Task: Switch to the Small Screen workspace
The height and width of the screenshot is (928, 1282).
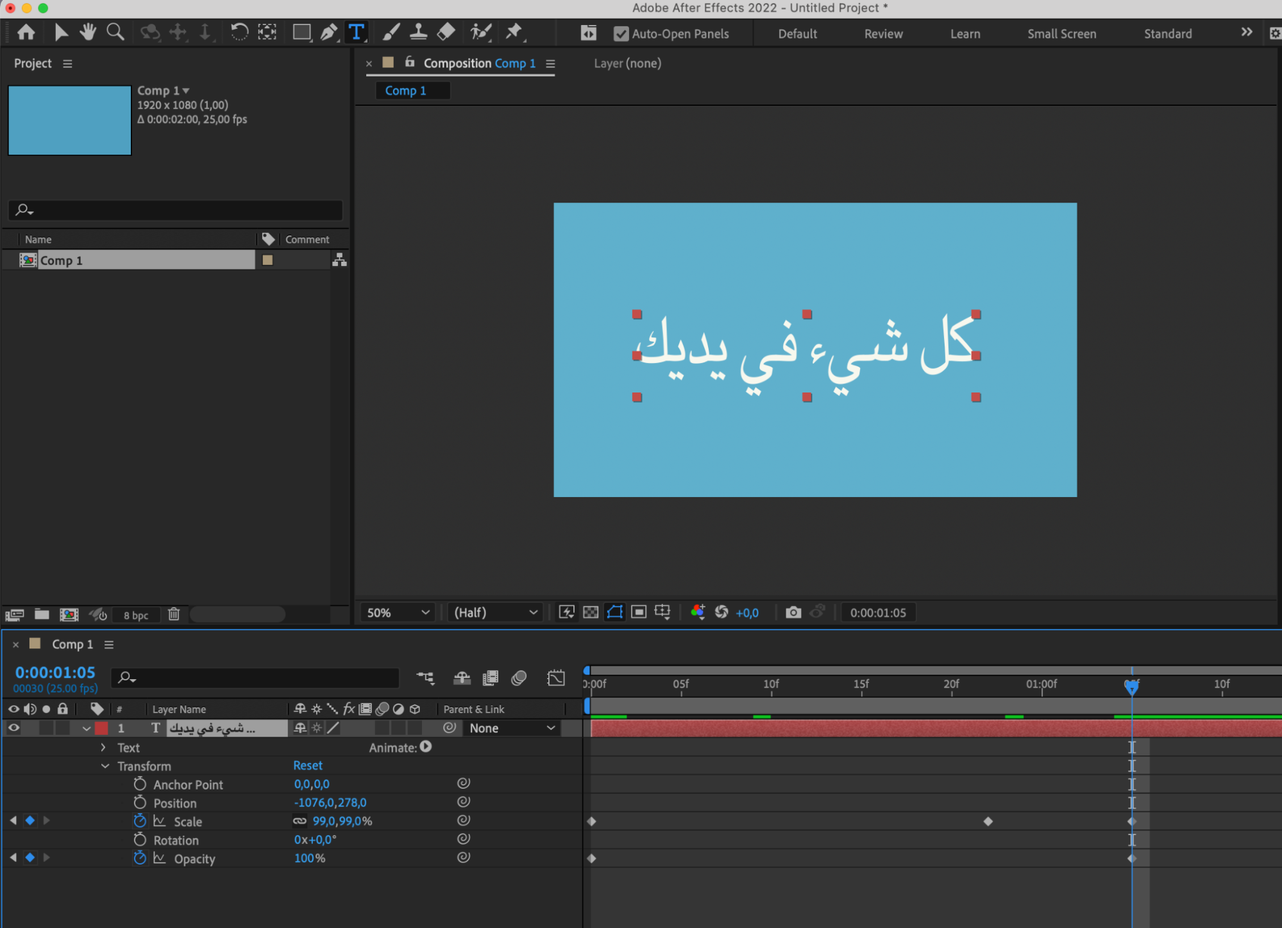Action: coord(1061,34)
